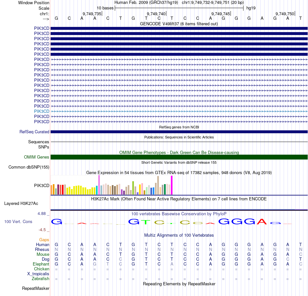This screenshot has width=308, height=296.
Task: Click the X_tropicalis alignment row label
Action: click(x=38, y=274)
